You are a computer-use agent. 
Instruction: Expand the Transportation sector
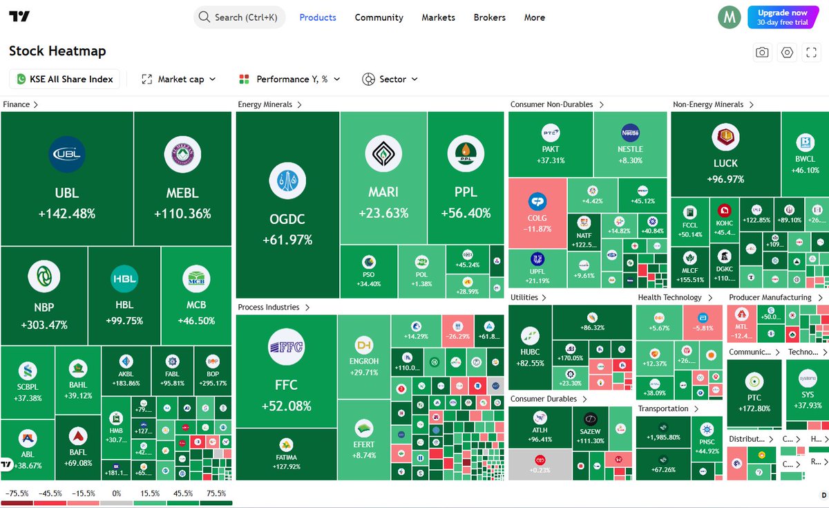tap(668, 408)
